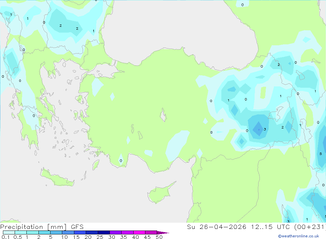Click the "12..15 UTC" time text
The image size is (326, 239).
pos(271,227)
